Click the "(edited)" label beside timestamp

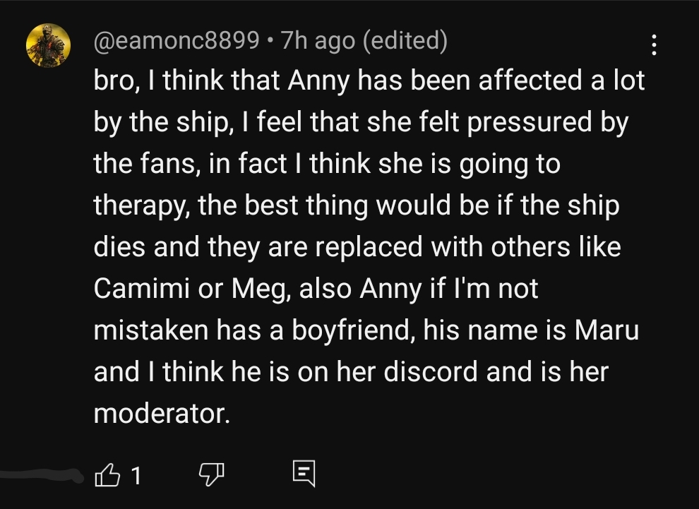(405, 41)
